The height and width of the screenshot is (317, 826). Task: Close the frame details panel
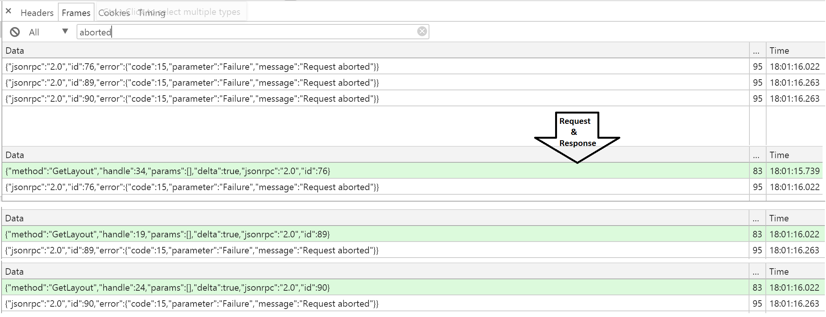tap(8, 11)
